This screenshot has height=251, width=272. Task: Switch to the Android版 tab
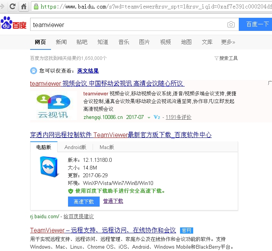75,147
